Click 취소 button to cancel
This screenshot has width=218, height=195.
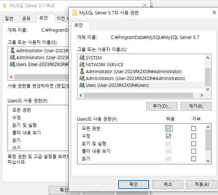168,185
